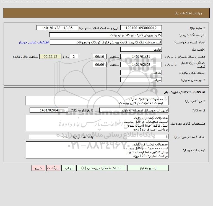Click the goods group field تجهیزات و وسایل تحصیلی

click(134, 110)
